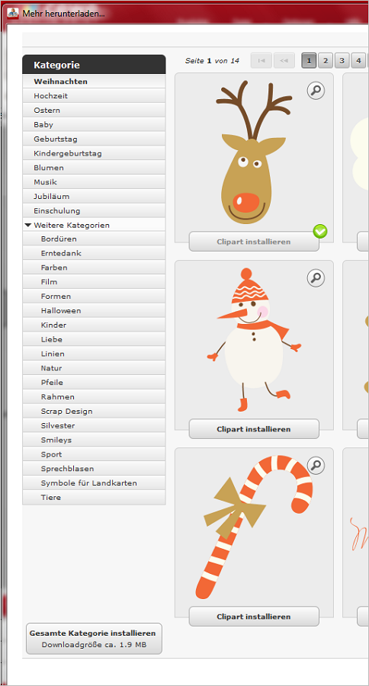Install the snowman clipart
Screen dimensions: 369x686
[254, 429]
